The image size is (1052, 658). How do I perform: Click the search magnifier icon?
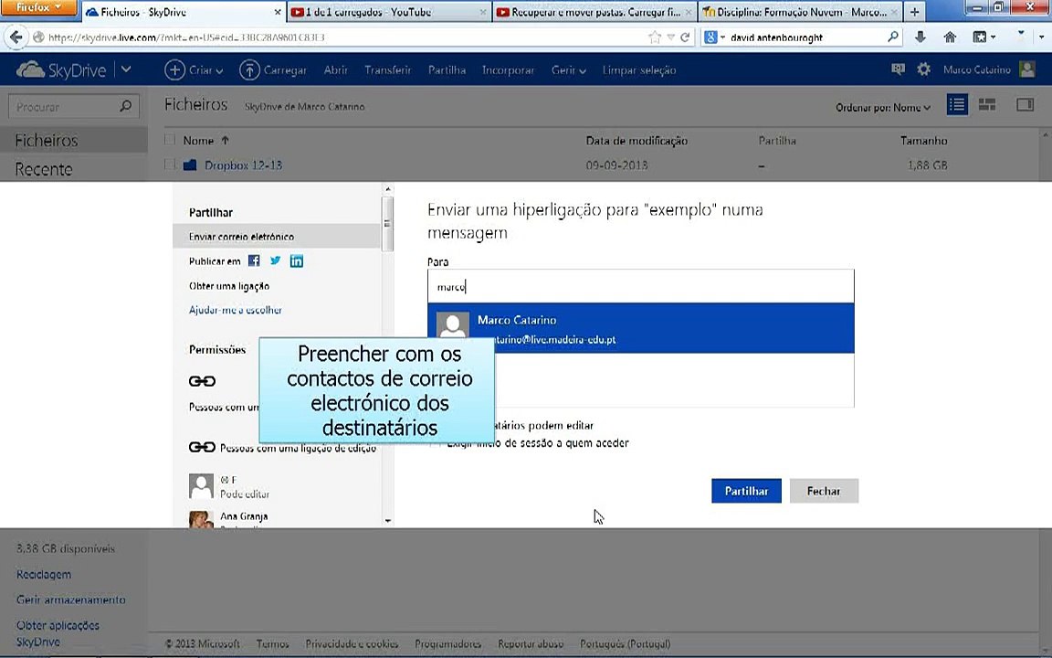125,106
